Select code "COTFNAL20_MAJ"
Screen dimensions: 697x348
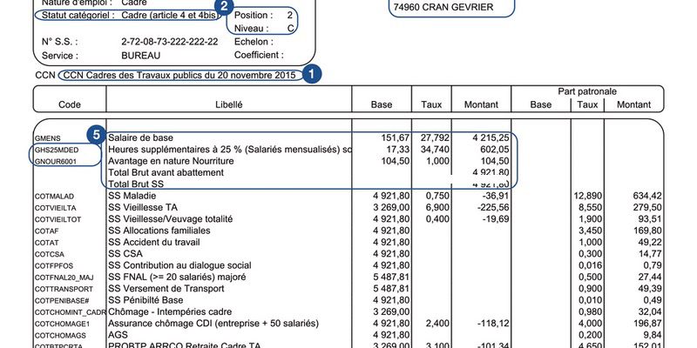point(64,278)
